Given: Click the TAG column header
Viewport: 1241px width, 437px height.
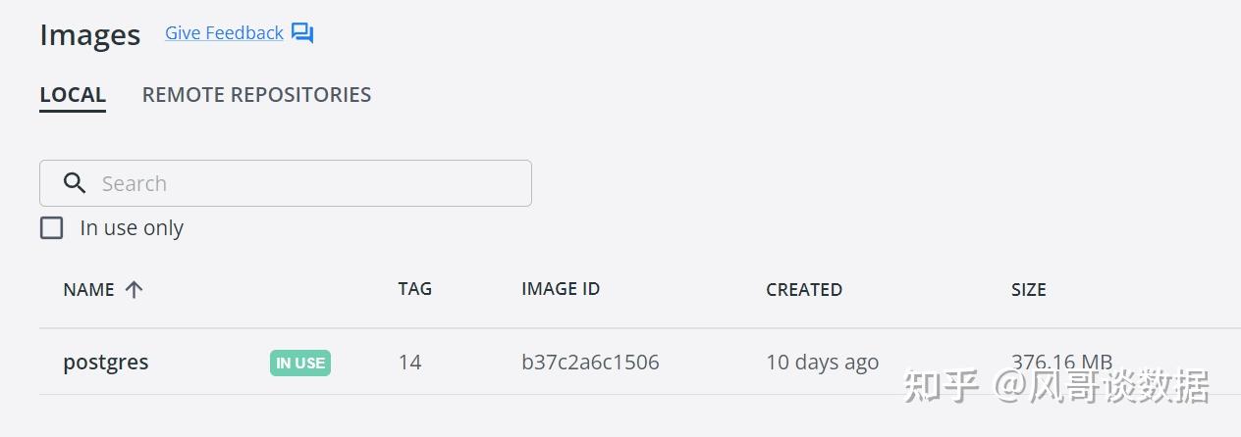Looking at the screenshot, I should pos(414,289).
